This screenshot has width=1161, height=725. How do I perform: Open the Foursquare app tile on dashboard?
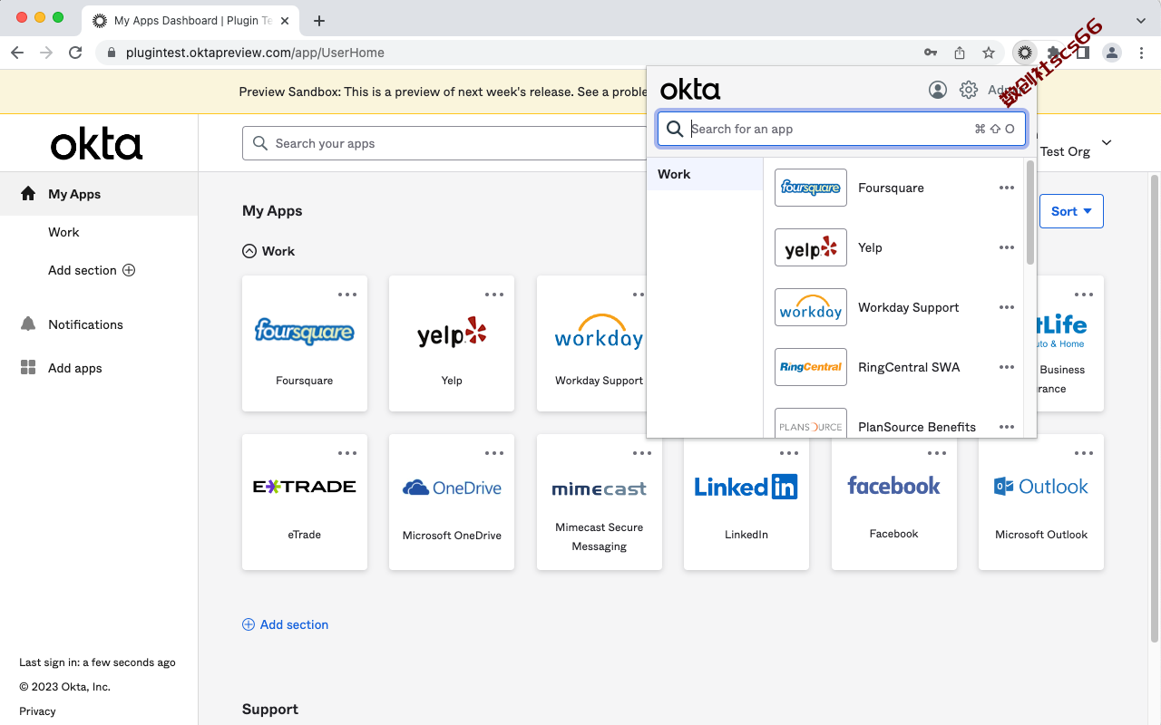coord(305,343)
